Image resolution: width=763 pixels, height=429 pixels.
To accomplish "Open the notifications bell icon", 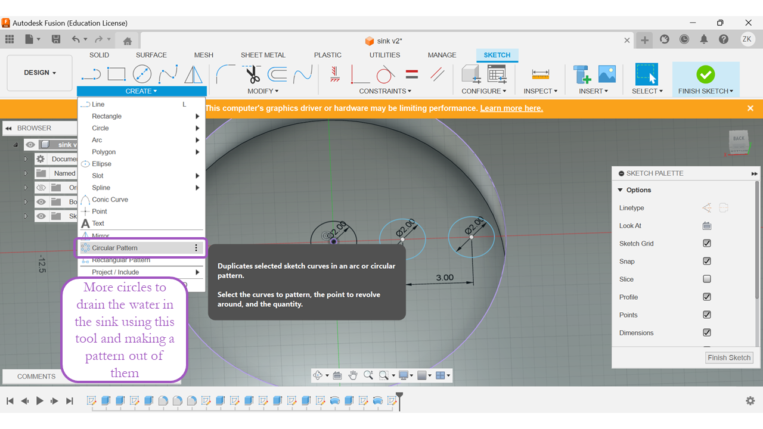I will pos(704,39).
